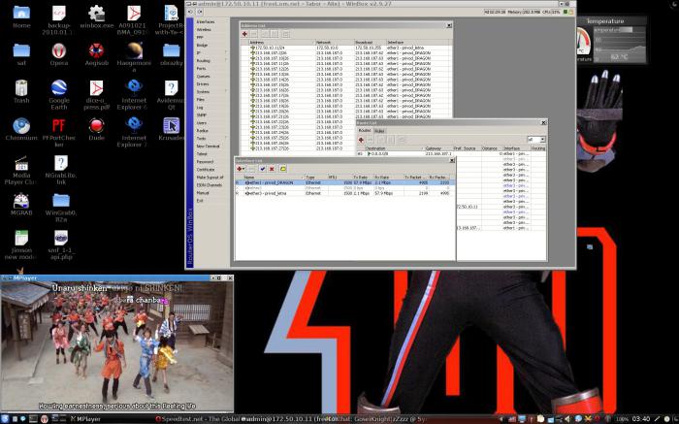Sort Address List by Network column header
This screenshot has height=424, width=679.
334,42
